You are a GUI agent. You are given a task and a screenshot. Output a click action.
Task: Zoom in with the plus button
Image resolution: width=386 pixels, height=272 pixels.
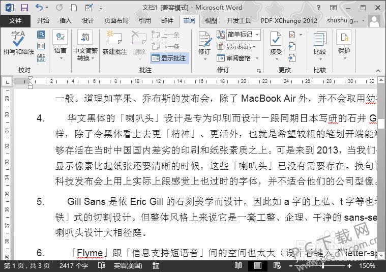[349, 266]
